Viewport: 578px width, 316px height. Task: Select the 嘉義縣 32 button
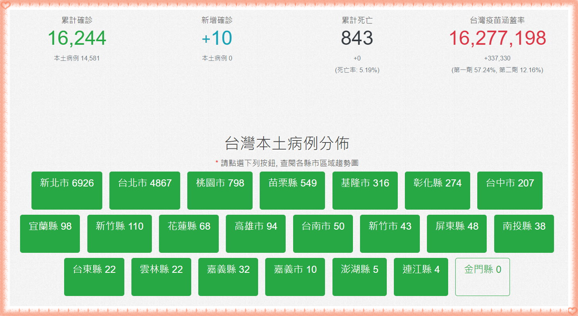(228, 277)
